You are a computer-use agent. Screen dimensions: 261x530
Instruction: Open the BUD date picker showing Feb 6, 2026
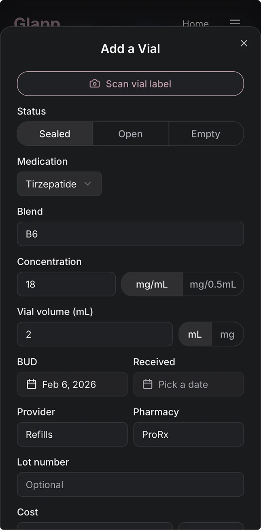72,384
